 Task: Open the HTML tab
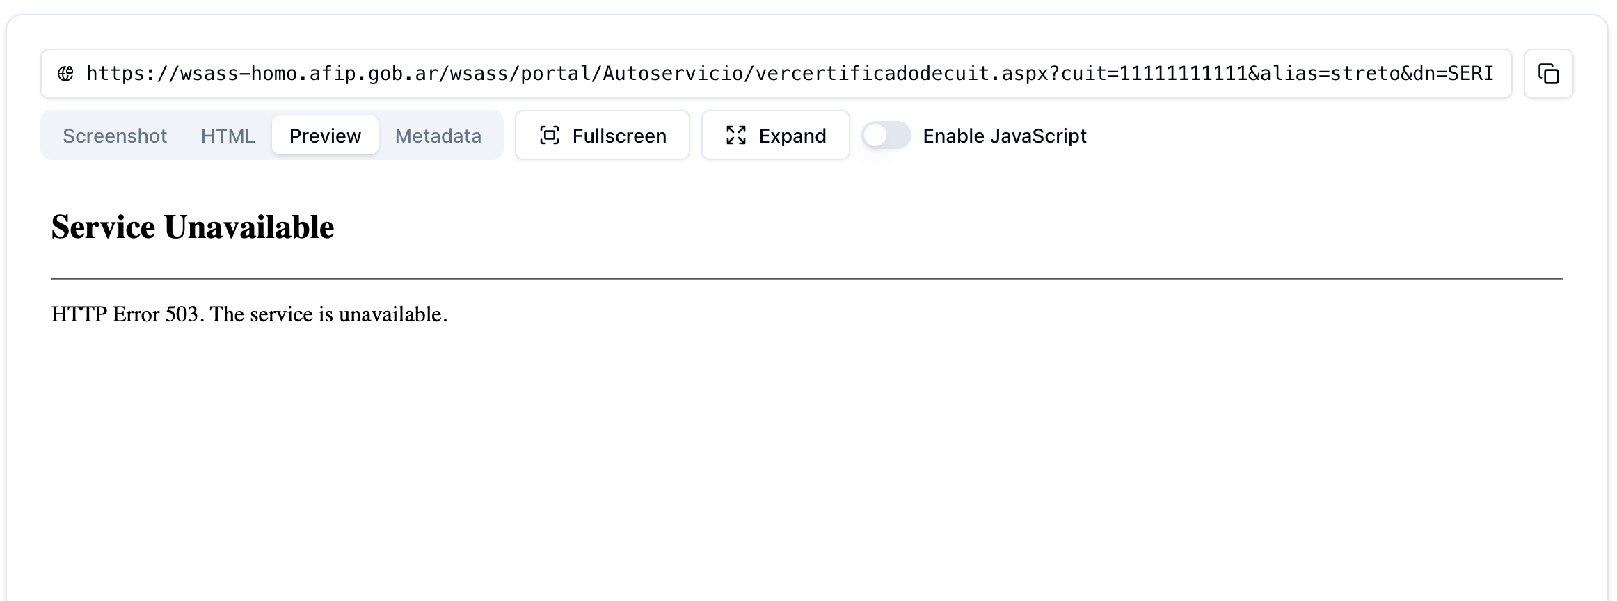tap(228, 136)
